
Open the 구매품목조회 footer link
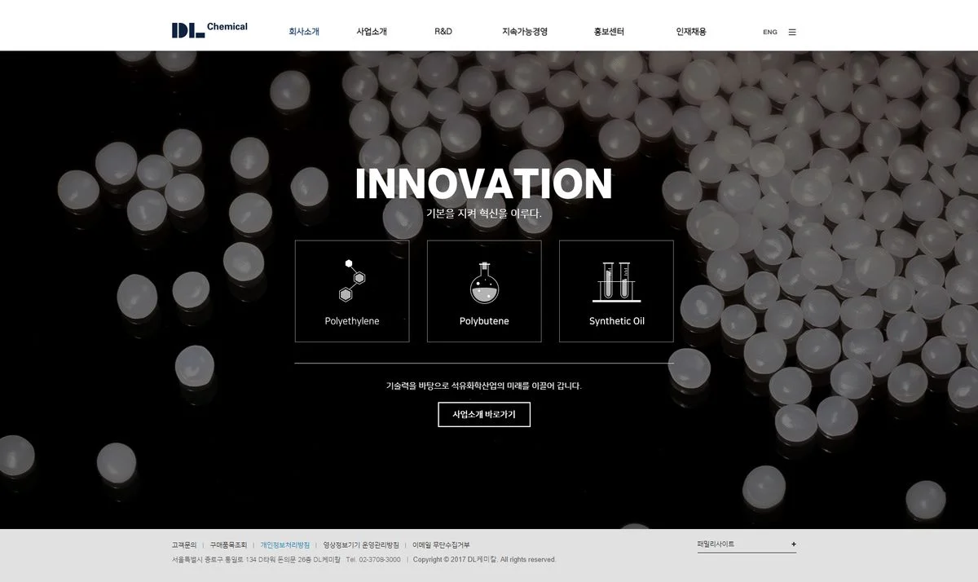[x=228, y=545]
